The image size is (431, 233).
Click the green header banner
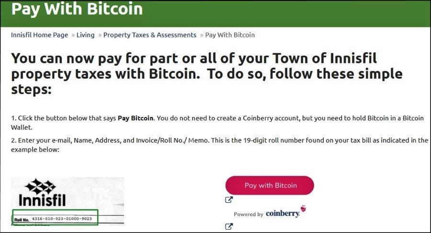(x=287, y=12)
